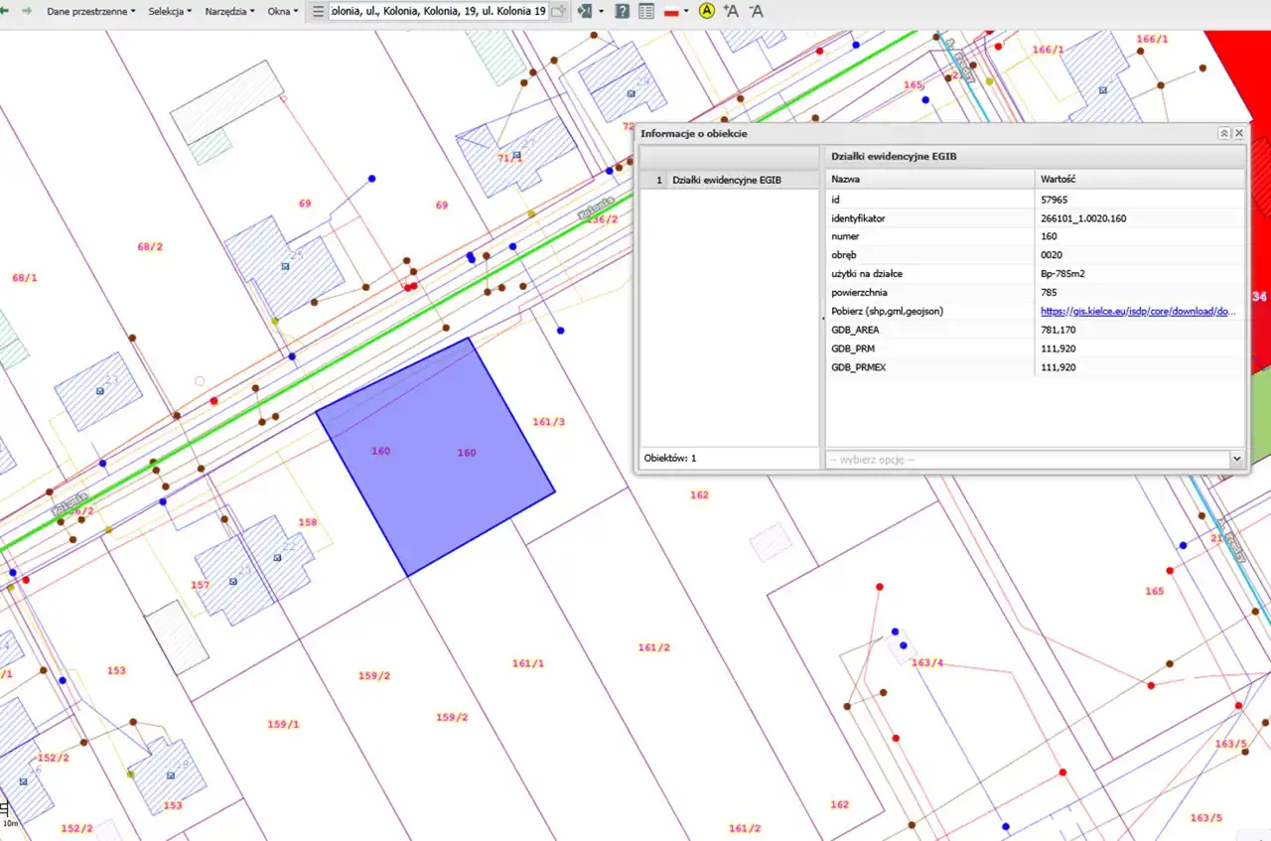The width and height of the screenshot is (1271, 841).
Task: Select 'Działki ewidencyjne EGIB' row in object list
Action: pyautogui.click(x=726, y=180)
